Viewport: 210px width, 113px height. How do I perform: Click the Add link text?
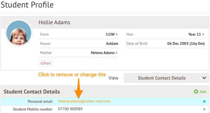coord(203,92)
